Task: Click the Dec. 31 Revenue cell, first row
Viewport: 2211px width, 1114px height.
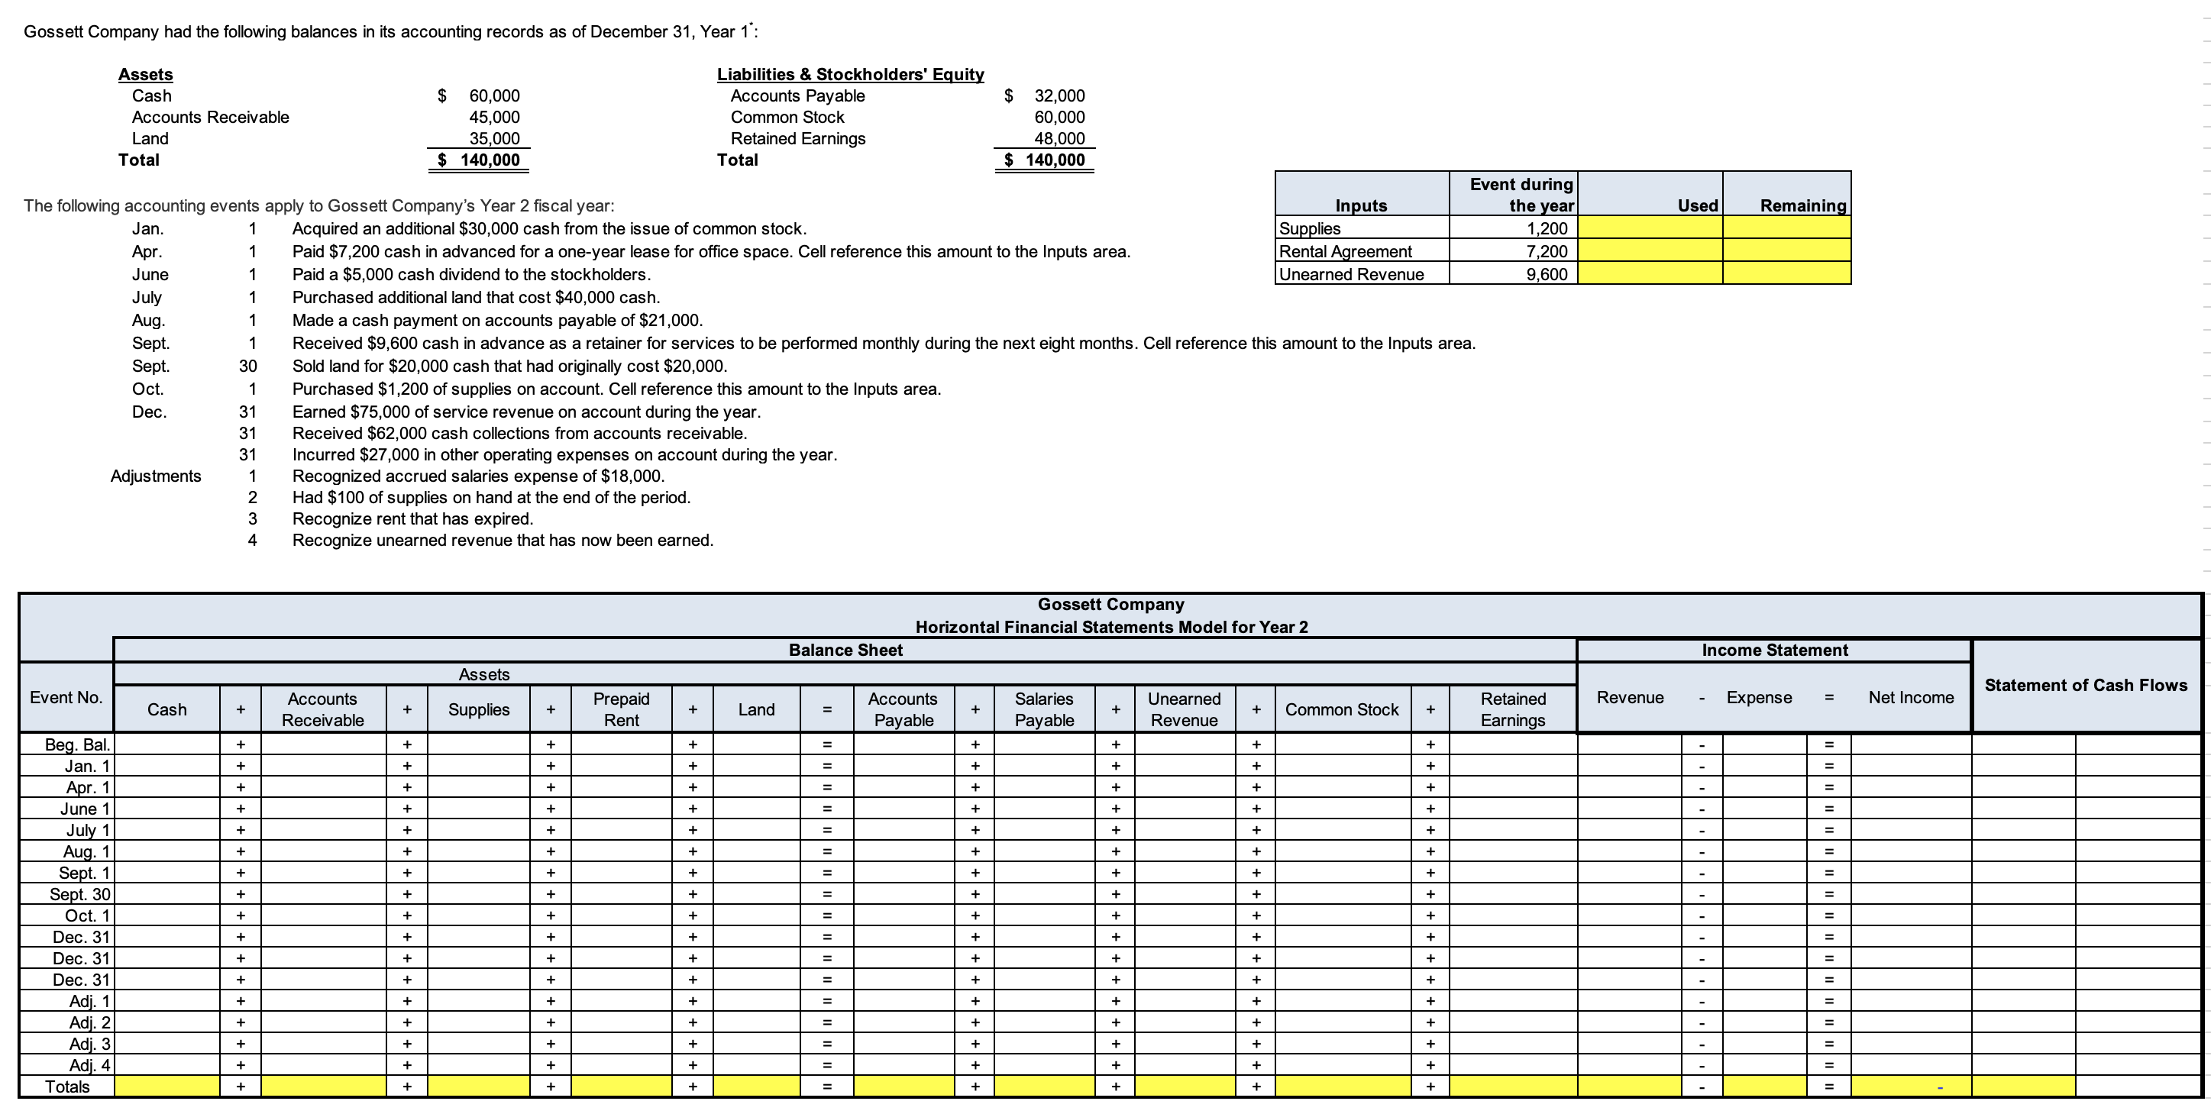Action: click(x=1629, y=937)
